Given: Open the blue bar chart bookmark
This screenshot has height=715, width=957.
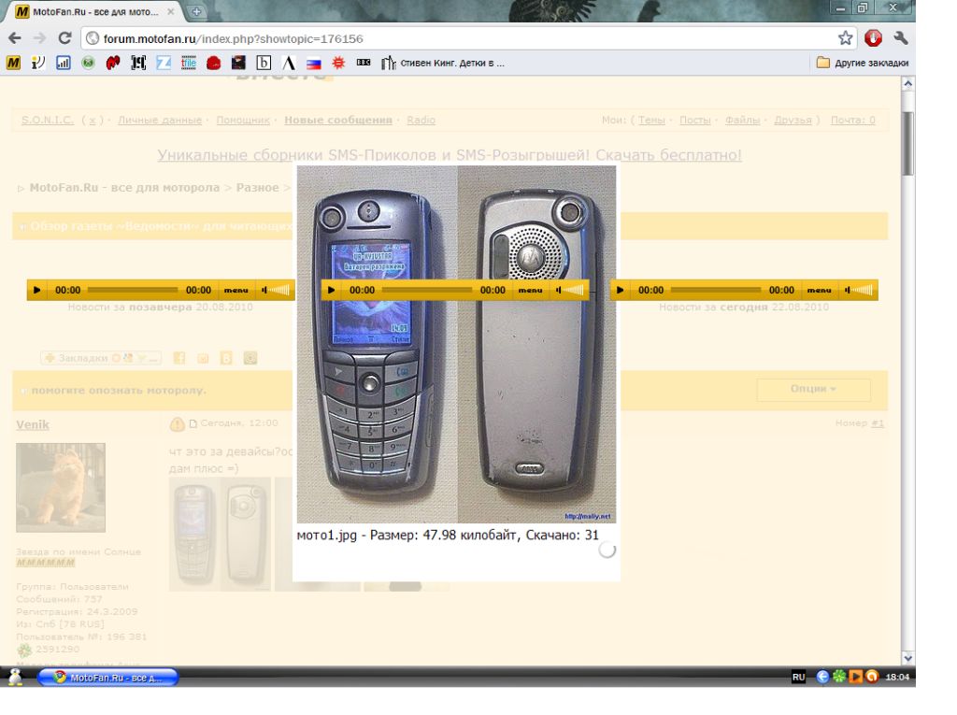Looking at the screenshot, I should [64, 63].
